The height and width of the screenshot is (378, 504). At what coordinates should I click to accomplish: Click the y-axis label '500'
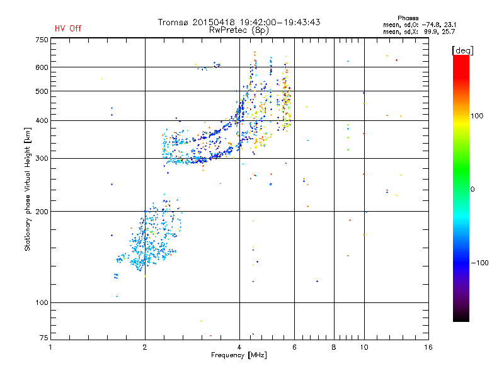42,91
